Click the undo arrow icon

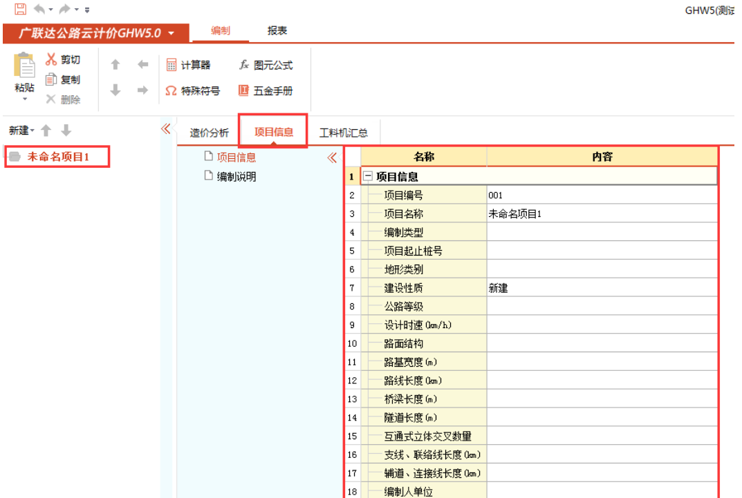pos(39,9)
